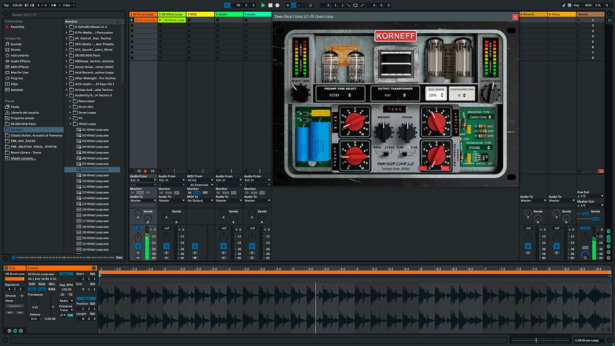
Task: Click the Input Trim knob
Action: 300,93
